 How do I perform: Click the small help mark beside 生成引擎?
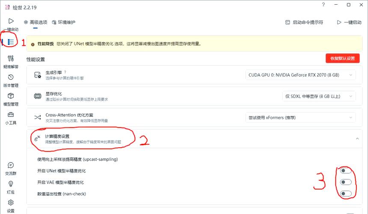click(65, 72)
